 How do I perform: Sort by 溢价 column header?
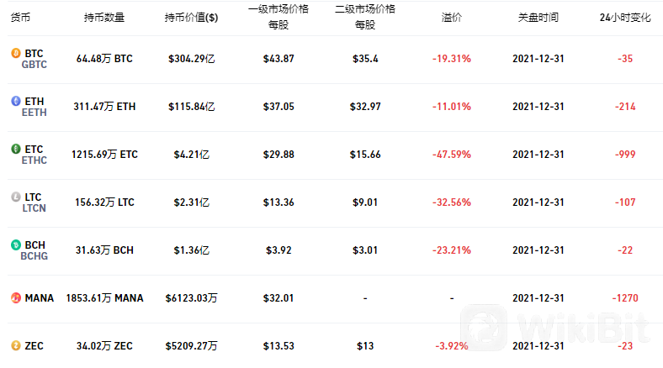coord(452,18)
